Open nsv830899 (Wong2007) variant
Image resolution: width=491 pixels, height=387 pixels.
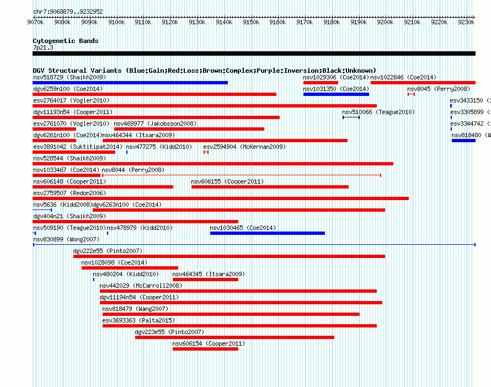tap(66, 239)
